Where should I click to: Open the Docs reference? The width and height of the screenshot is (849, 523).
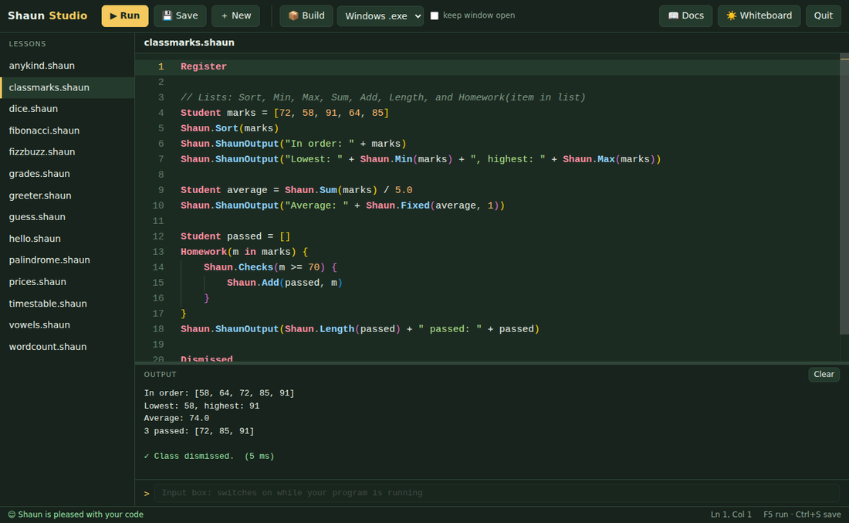[x=685, y=15]
